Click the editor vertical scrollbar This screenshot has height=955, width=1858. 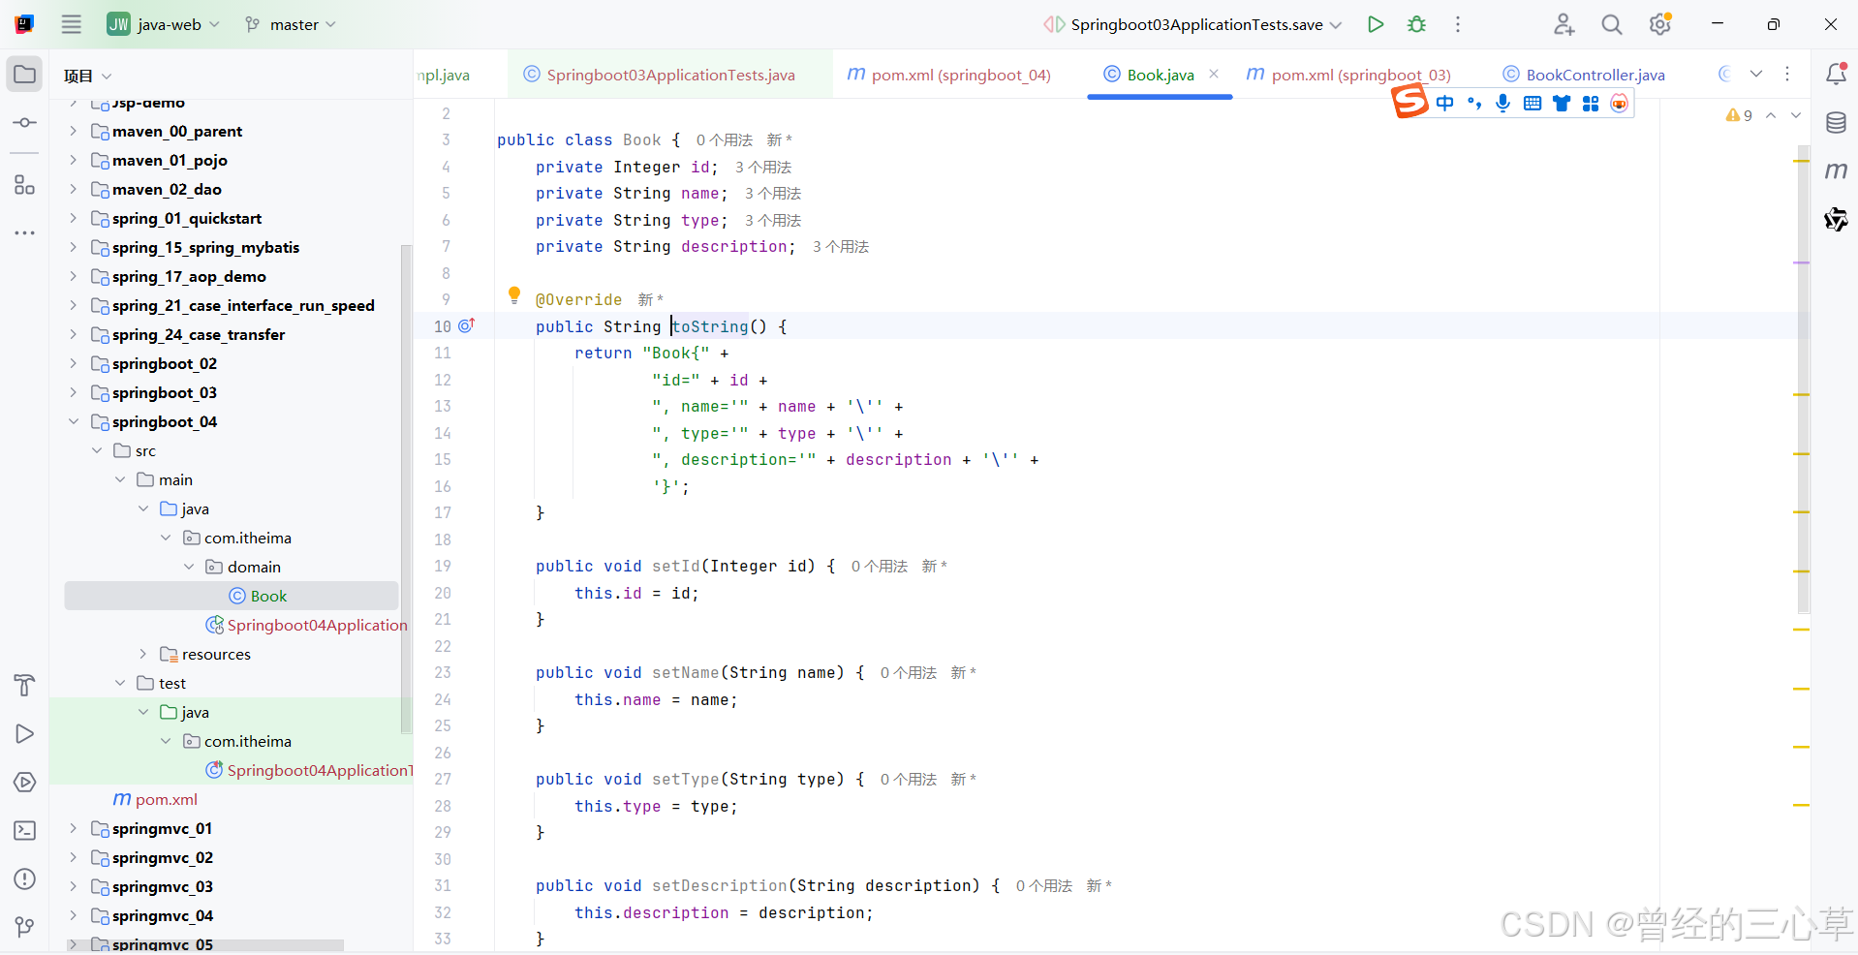pos(1803,378)
